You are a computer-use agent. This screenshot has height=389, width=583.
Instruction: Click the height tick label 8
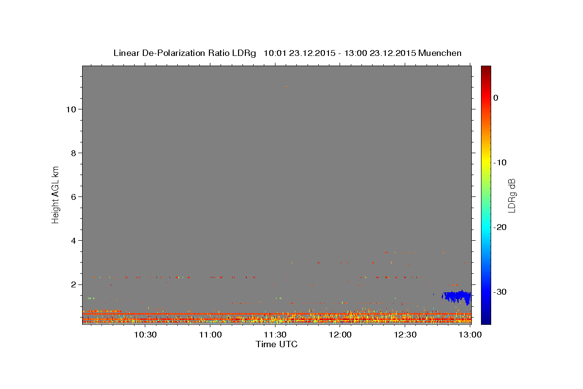[73, 153]
